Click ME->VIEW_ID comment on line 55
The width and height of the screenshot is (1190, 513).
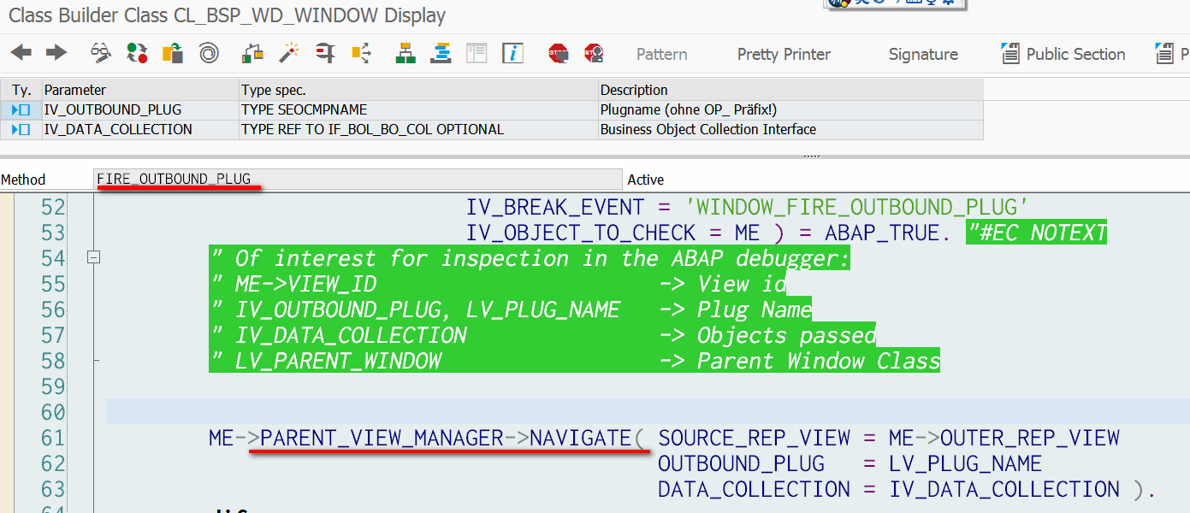tap(305, 284)
